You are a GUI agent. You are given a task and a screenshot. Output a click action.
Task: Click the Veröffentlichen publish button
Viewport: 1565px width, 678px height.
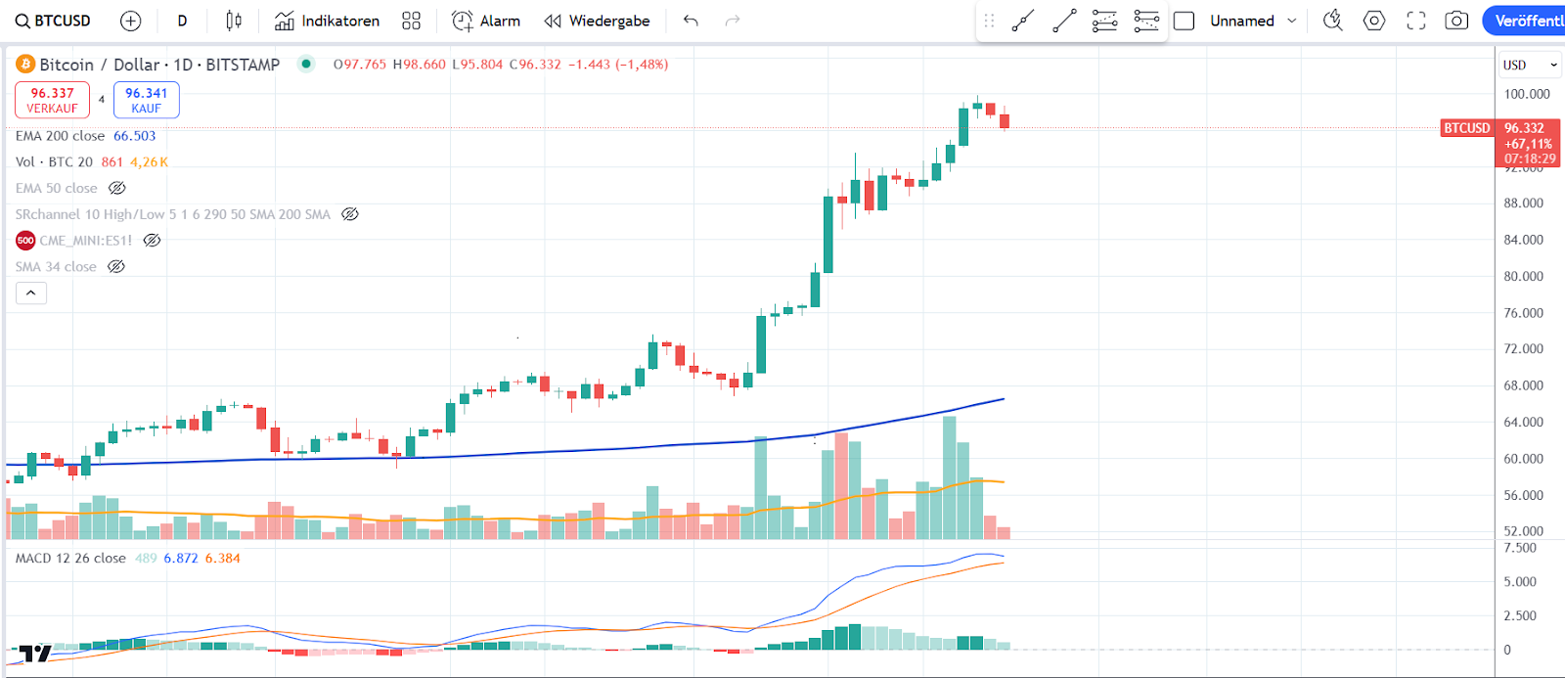coord(1526,21)
